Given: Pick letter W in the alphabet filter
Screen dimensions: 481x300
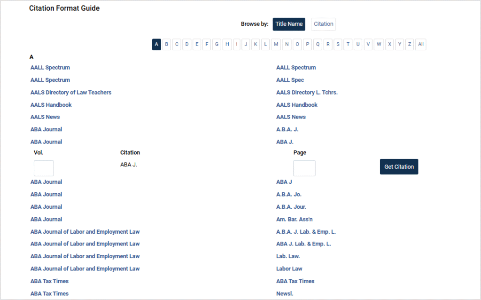Looking at the screenshot, I should pos(379,44).
